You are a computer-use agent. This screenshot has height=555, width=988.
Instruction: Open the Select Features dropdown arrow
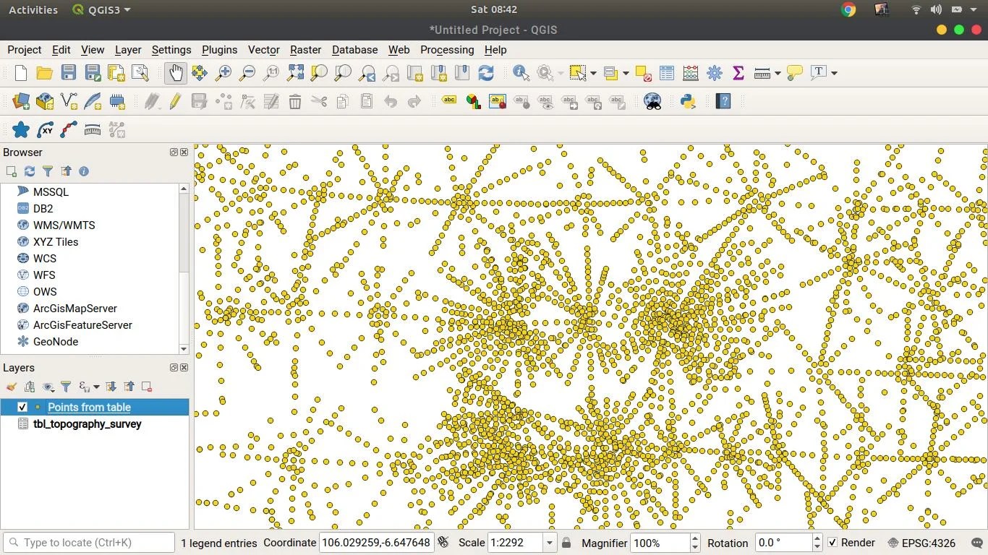click(593, 73)
